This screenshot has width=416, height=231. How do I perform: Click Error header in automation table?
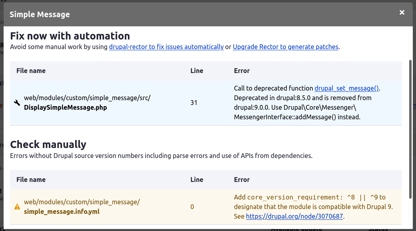[x=242, y=71]
